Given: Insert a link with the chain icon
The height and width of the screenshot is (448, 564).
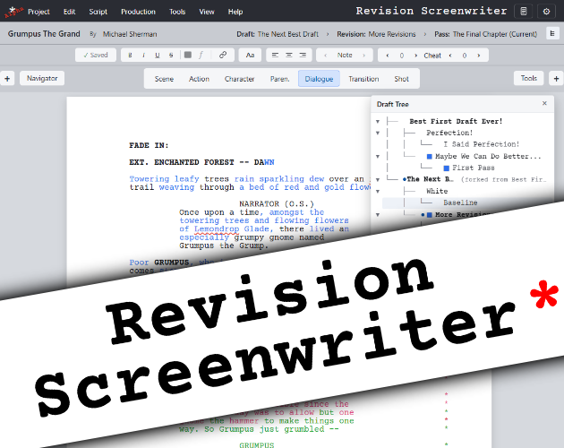Looking at the screenshot, I should (223, 55).
